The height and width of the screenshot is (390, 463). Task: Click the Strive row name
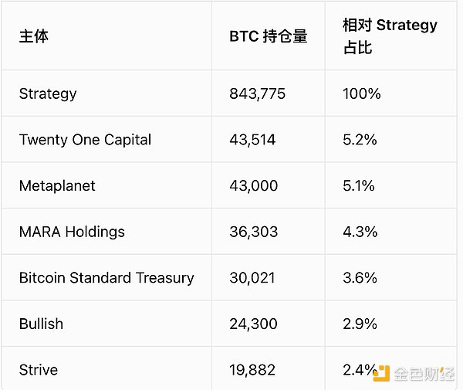pos(39,370)
